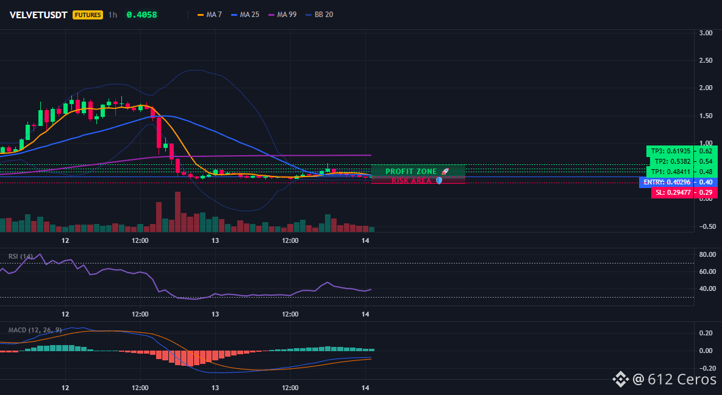Screen dimensions: 722x395
Task: Change the 1h timeframe label
Action: click(112, 15)
